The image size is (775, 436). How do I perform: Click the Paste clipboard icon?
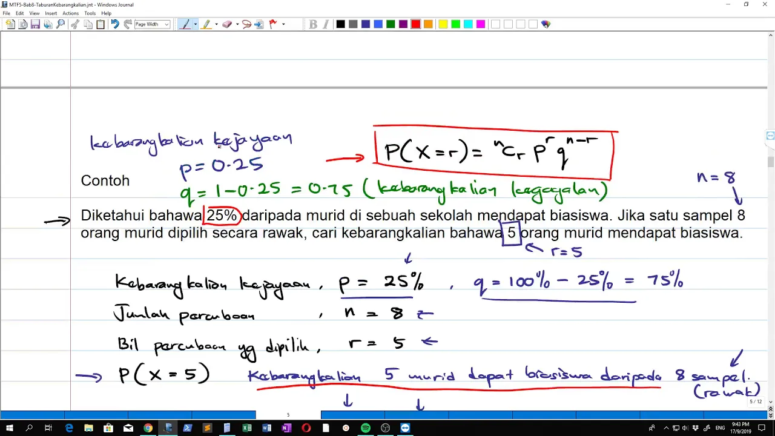[x=101, y=24]
